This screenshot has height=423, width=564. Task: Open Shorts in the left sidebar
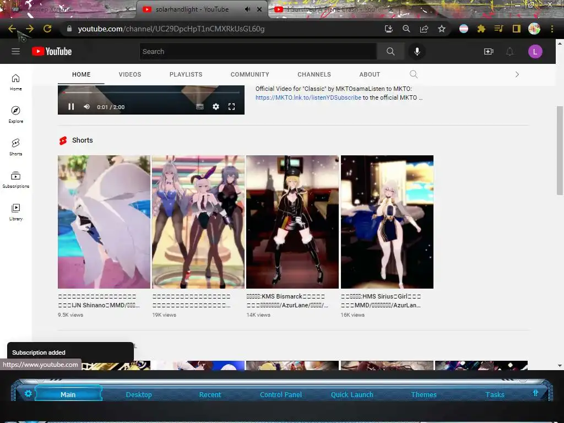[15, 147]
